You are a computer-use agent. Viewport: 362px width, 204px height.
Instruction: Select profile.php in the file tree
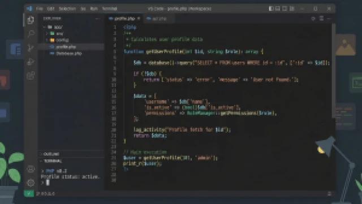click(71, 46)
